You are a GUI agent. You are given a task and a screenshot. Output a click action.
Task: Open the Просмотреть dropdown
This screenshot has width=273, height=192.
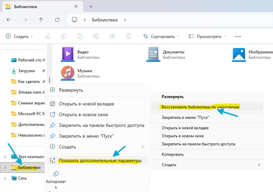[x=207, y=36]
